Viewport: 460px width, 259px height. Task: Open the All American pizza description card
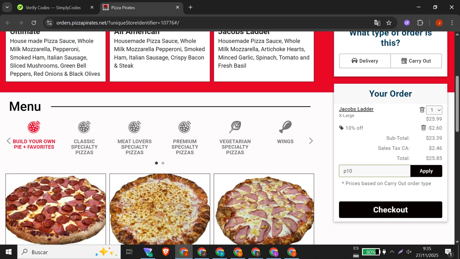tap(160, 56)
